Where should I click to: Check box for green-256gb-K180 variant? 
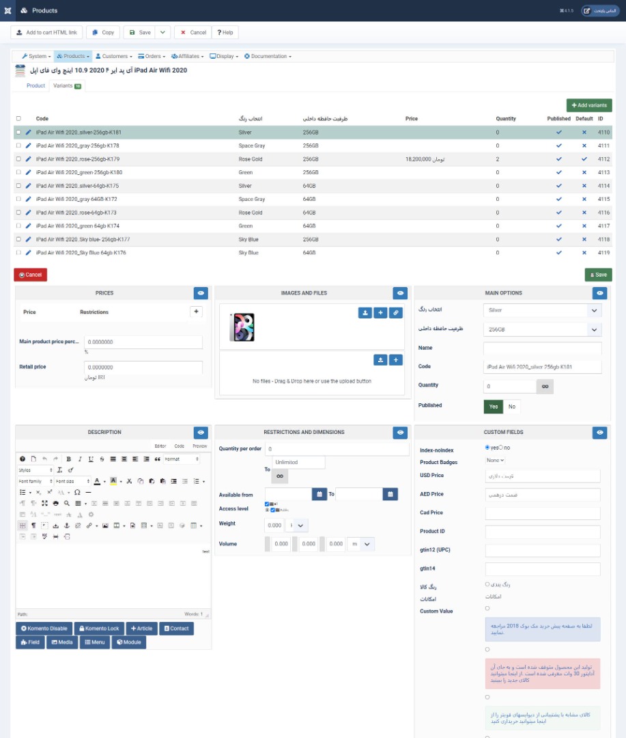[x=19, y=172]
